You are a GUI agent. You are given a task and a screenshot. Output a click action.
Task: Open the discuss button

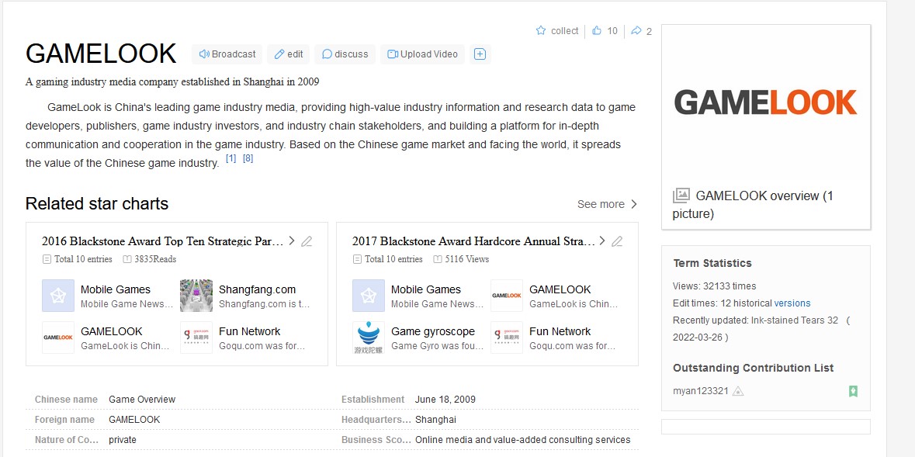click(x=345, y=54)
